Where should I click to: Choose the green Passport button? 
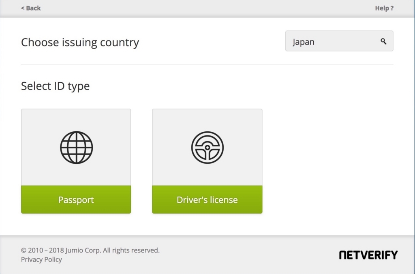click(76, 199)
